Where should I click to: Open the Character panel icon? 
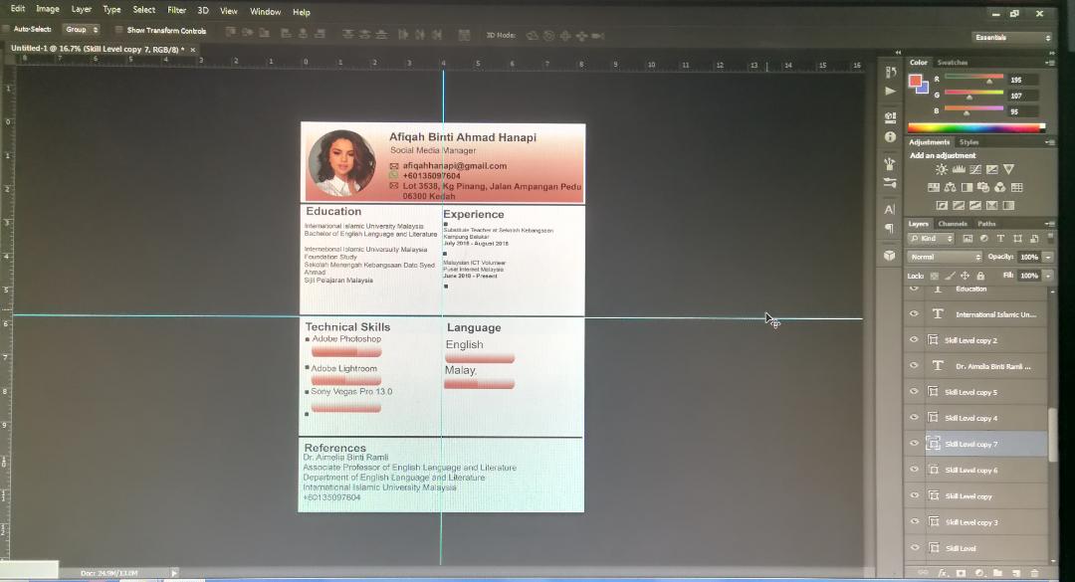pos(890,209)
